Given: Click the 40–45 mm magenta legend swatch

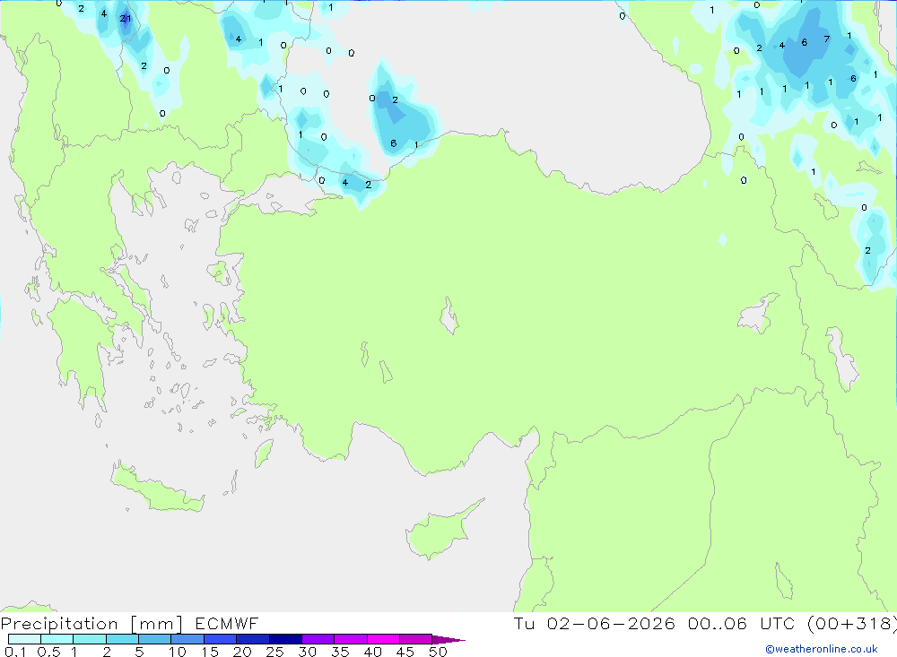Looking at the screenshot, I should (x=383, y=639).
